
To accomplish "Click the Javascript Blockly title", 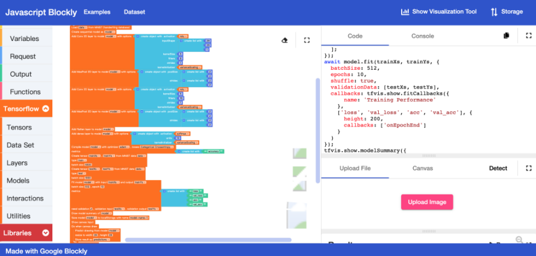I will click(x=41, y=12).
